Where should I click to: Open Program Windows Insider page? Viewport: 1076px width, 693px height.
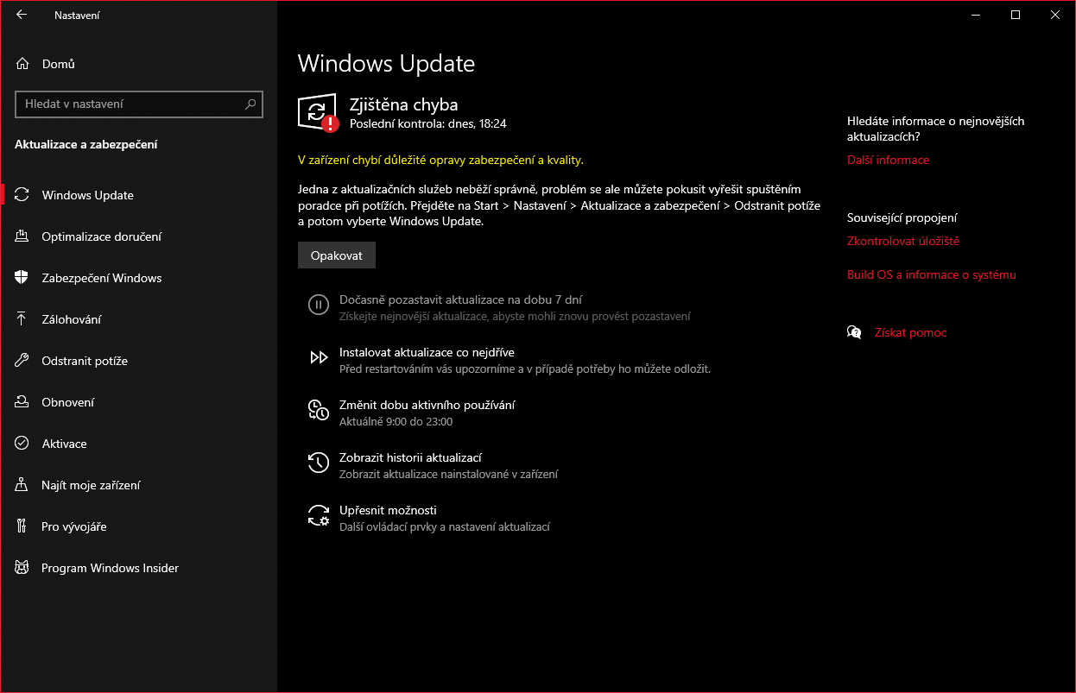pos(110,568)
